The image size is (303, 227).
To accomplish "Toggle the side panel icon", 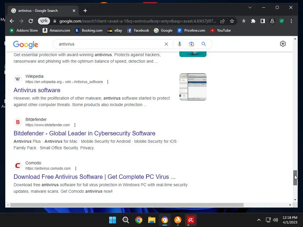I will point(263,21).
